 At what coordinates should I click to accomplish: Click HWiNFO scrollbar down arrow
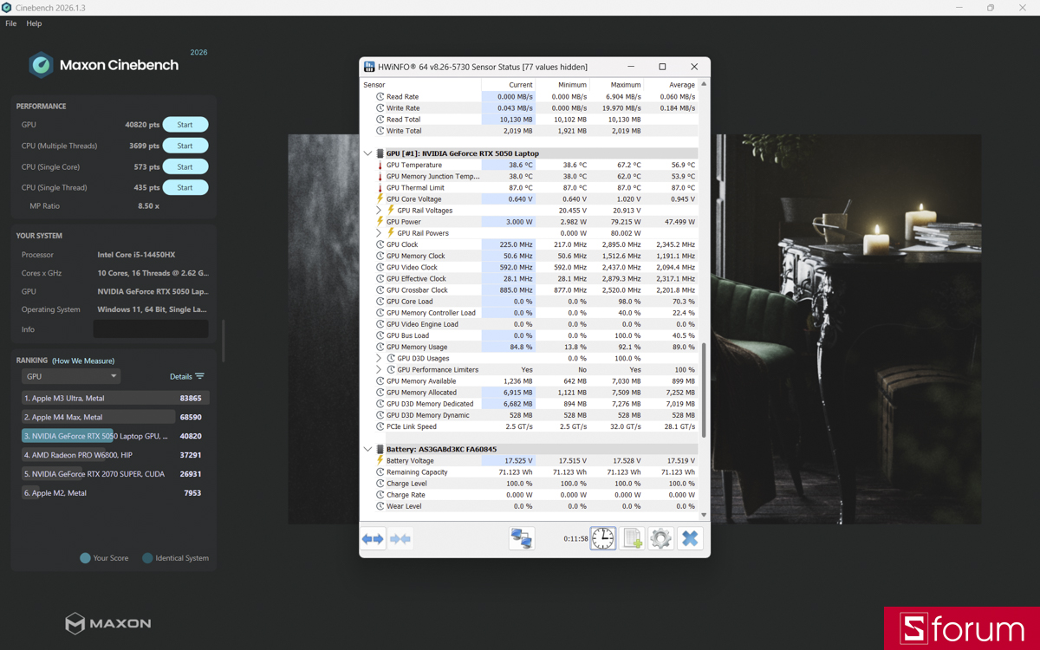(704, 515)
